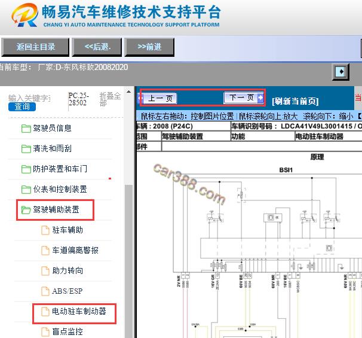Click page icon beside 盲点监控
This screenshot has width=362, height=338.
coord(45,332)
